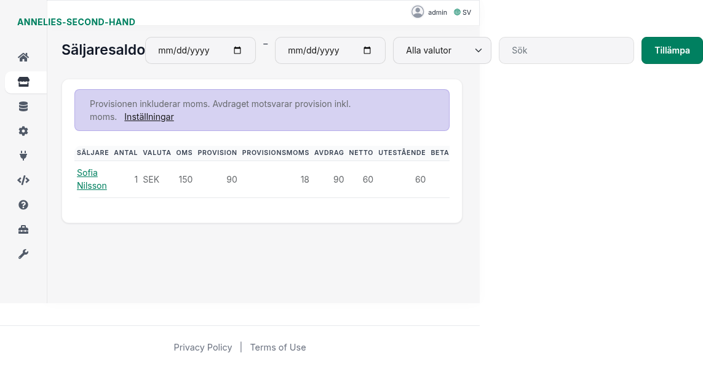Open the Privacy Policy footer link
The width and height of the screenshot is (703, 369).
click(202, 347)
